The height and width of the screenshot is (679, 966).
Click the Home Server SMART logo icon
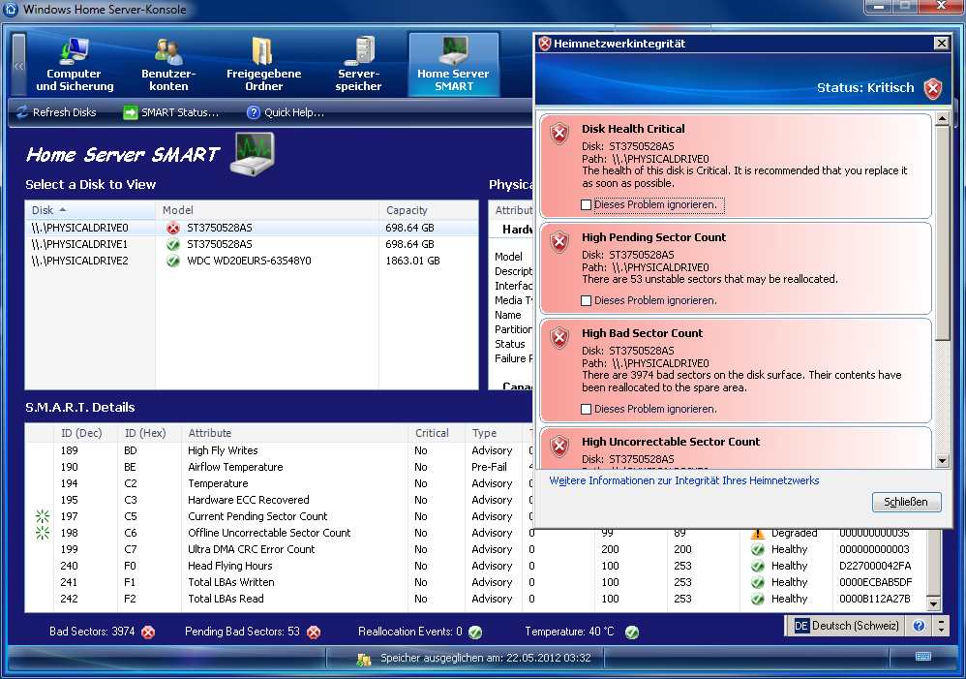coord(253,154)
